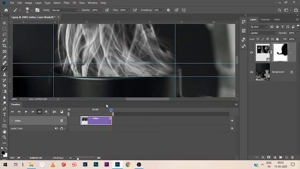
Task: Select the Path Selection tool
Action: coord(4,120)
